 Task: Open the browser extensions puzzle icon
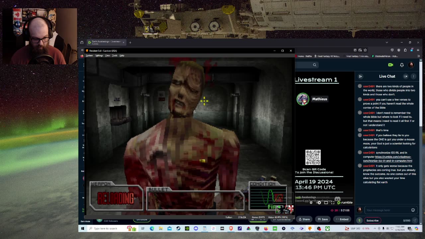point(405,50)
